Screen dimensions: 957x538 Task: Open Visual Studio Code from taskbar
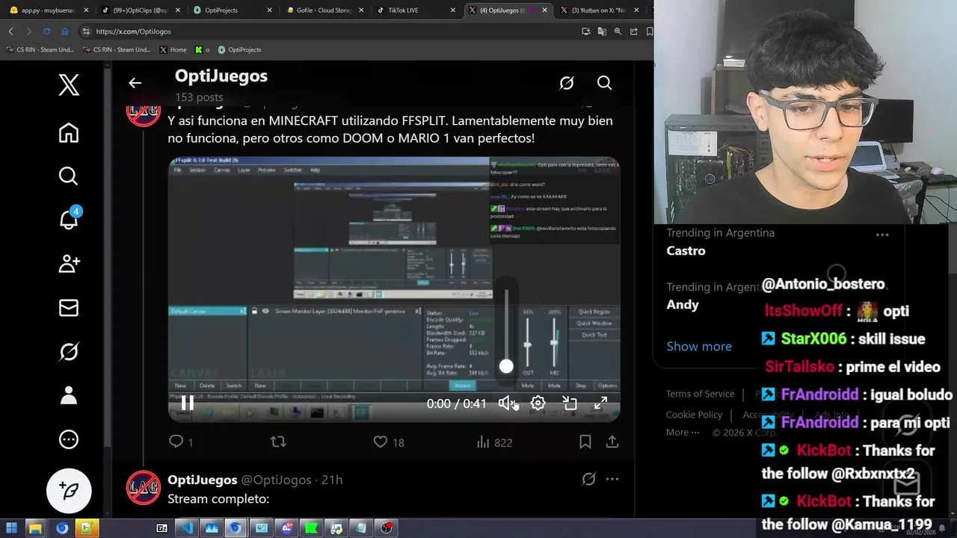click(x=186, y=528)
